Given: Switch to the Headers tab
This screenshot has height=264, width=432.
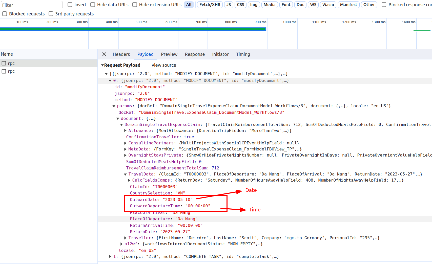Looking at the screenshot, I should [121, 54].
